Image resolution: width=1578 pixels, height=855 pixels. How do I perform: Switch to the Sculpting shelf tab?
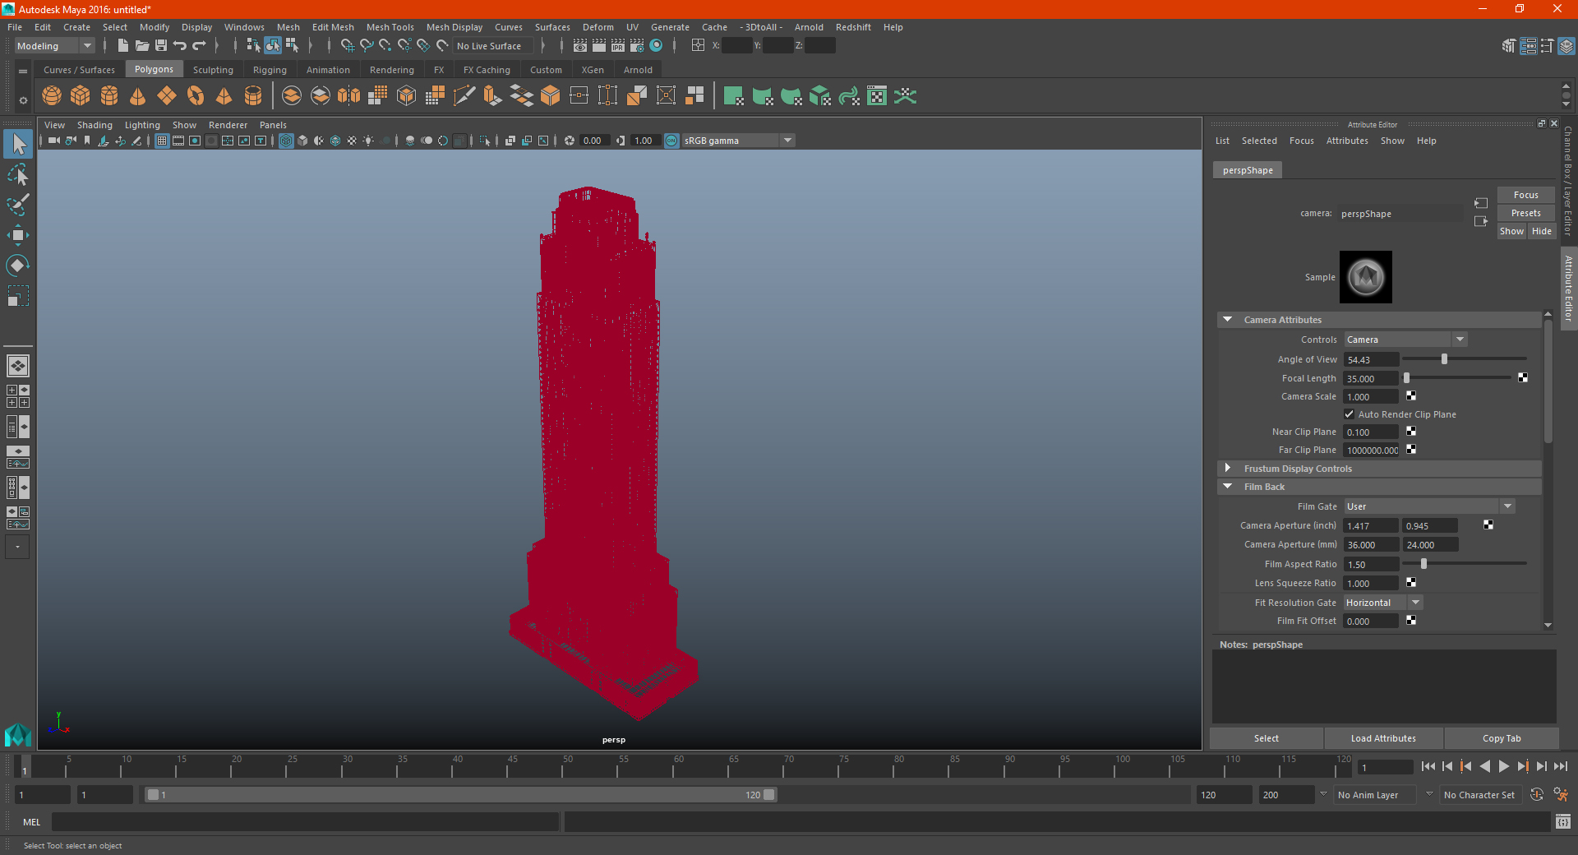213,70
